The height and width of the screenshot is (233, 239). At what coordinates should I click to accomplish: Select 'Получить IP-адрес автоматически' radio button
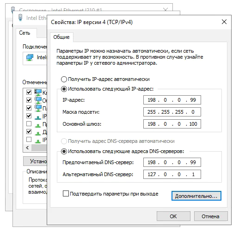click(64, 80)
